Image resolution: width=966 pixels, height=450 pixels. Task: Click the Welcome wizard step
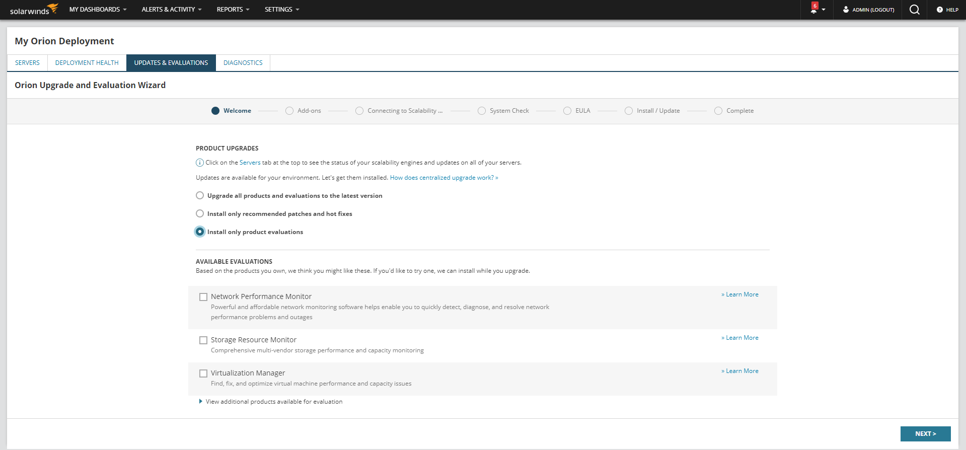coord(231,111)
